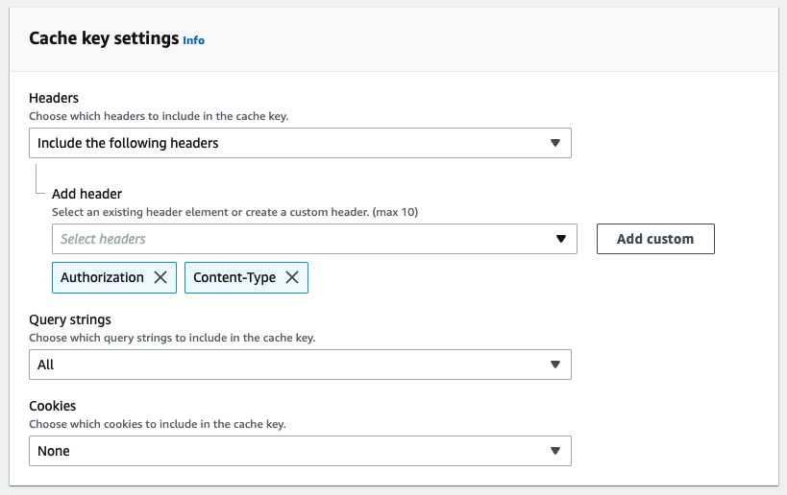Screen dimensions: 787x495
Task: Expand the Query strings 'All' dropdown
Action: point(288,365)
